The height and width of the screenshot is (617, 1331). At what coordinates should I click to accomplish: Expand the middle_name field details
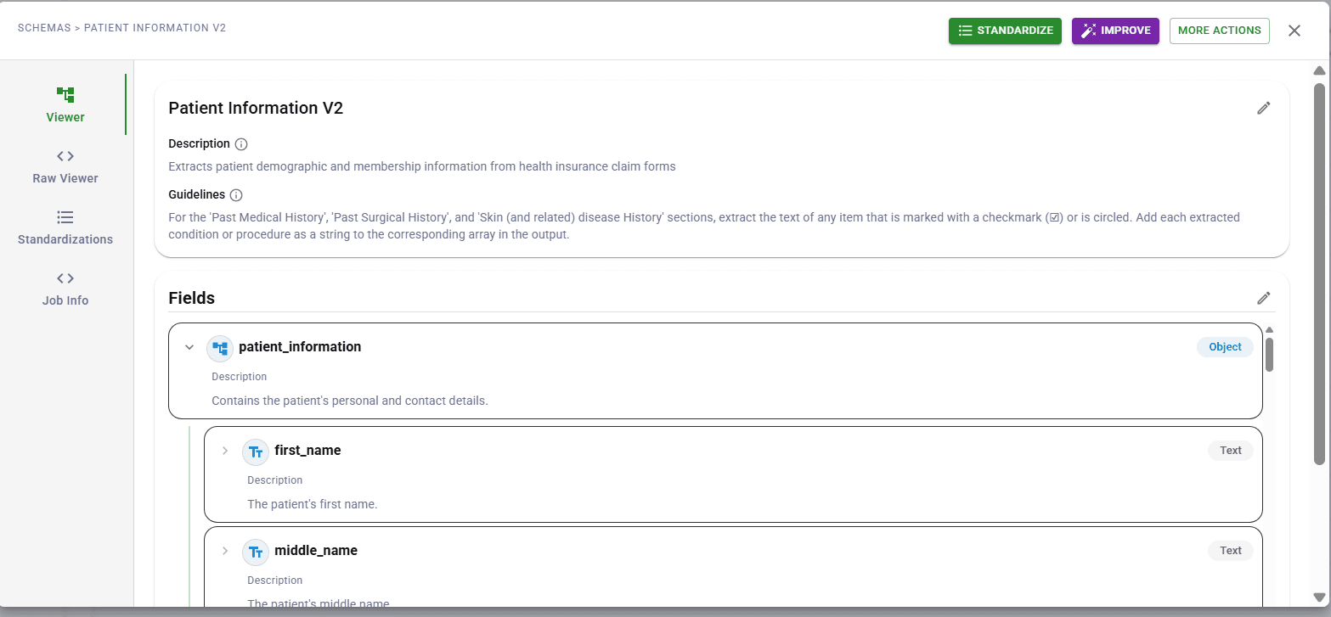pyautogui.click(x=225, y=551)
